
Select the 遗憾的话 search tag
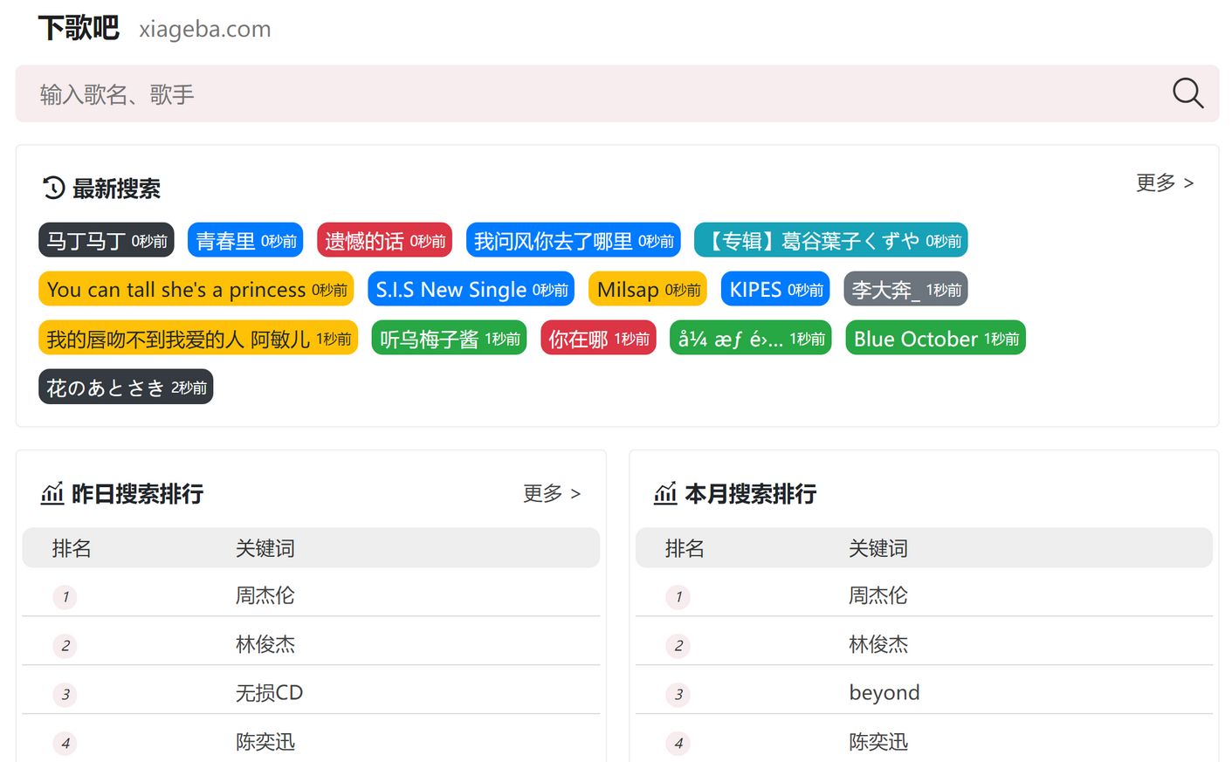(384, 240)
